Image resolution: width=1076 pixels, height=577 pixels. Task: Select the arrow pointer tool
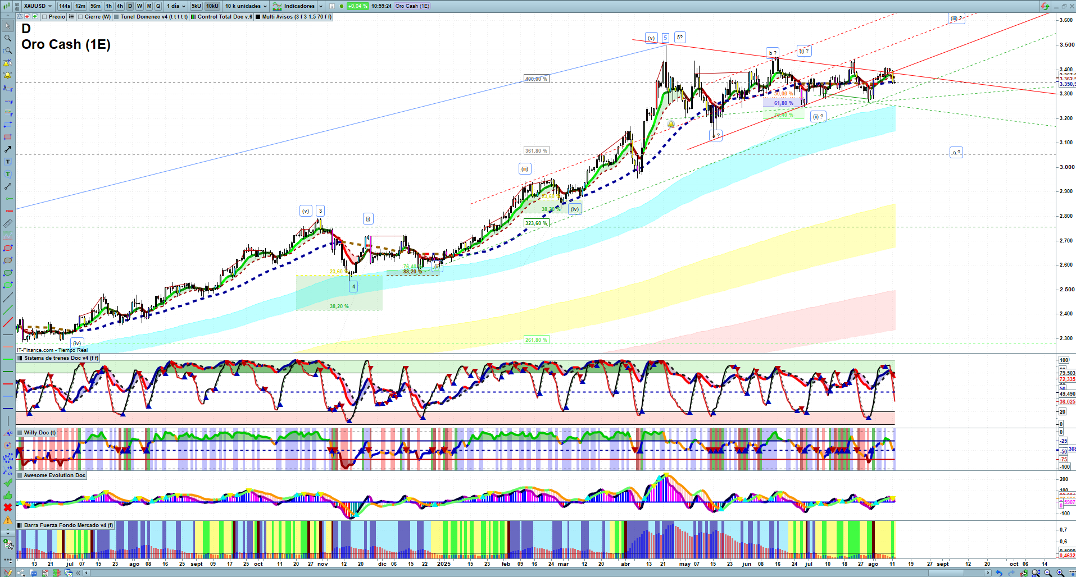pyautogui.click(x=7, y=26)
